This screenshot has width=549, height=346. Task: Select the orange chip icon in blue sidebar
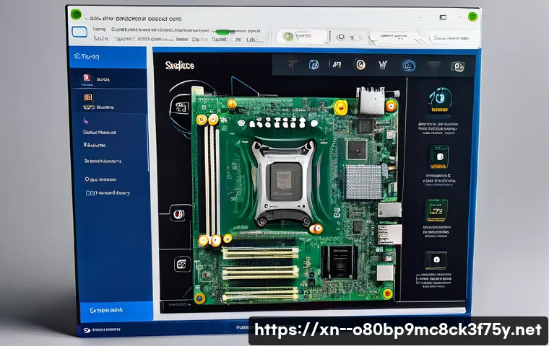click(88, 98)
